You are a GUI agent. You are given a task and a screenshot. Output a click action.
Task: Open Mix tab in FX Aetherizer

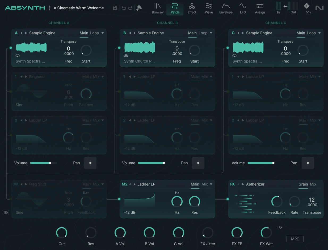[313, 184]
